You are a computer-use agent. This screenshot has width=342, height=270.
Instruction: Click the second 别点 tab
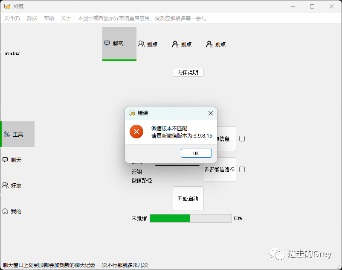[x=182, y=44]
